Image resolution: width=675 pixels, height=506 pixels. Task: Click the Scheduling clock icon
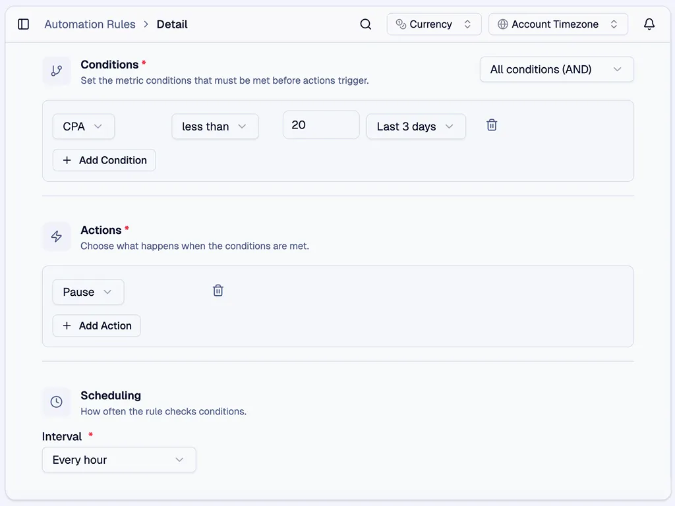click(x=57, y=402)
